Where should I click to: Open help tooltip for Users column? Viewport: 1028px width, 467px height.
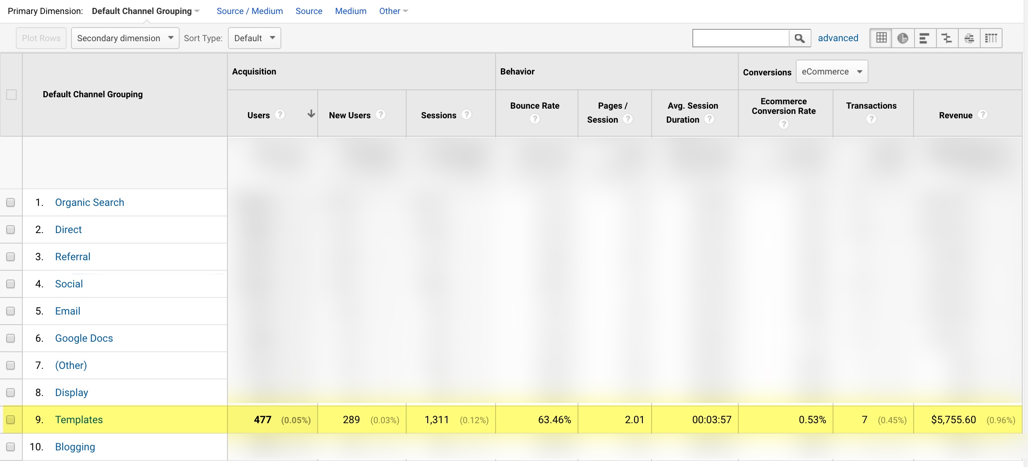tap(280, 114)
